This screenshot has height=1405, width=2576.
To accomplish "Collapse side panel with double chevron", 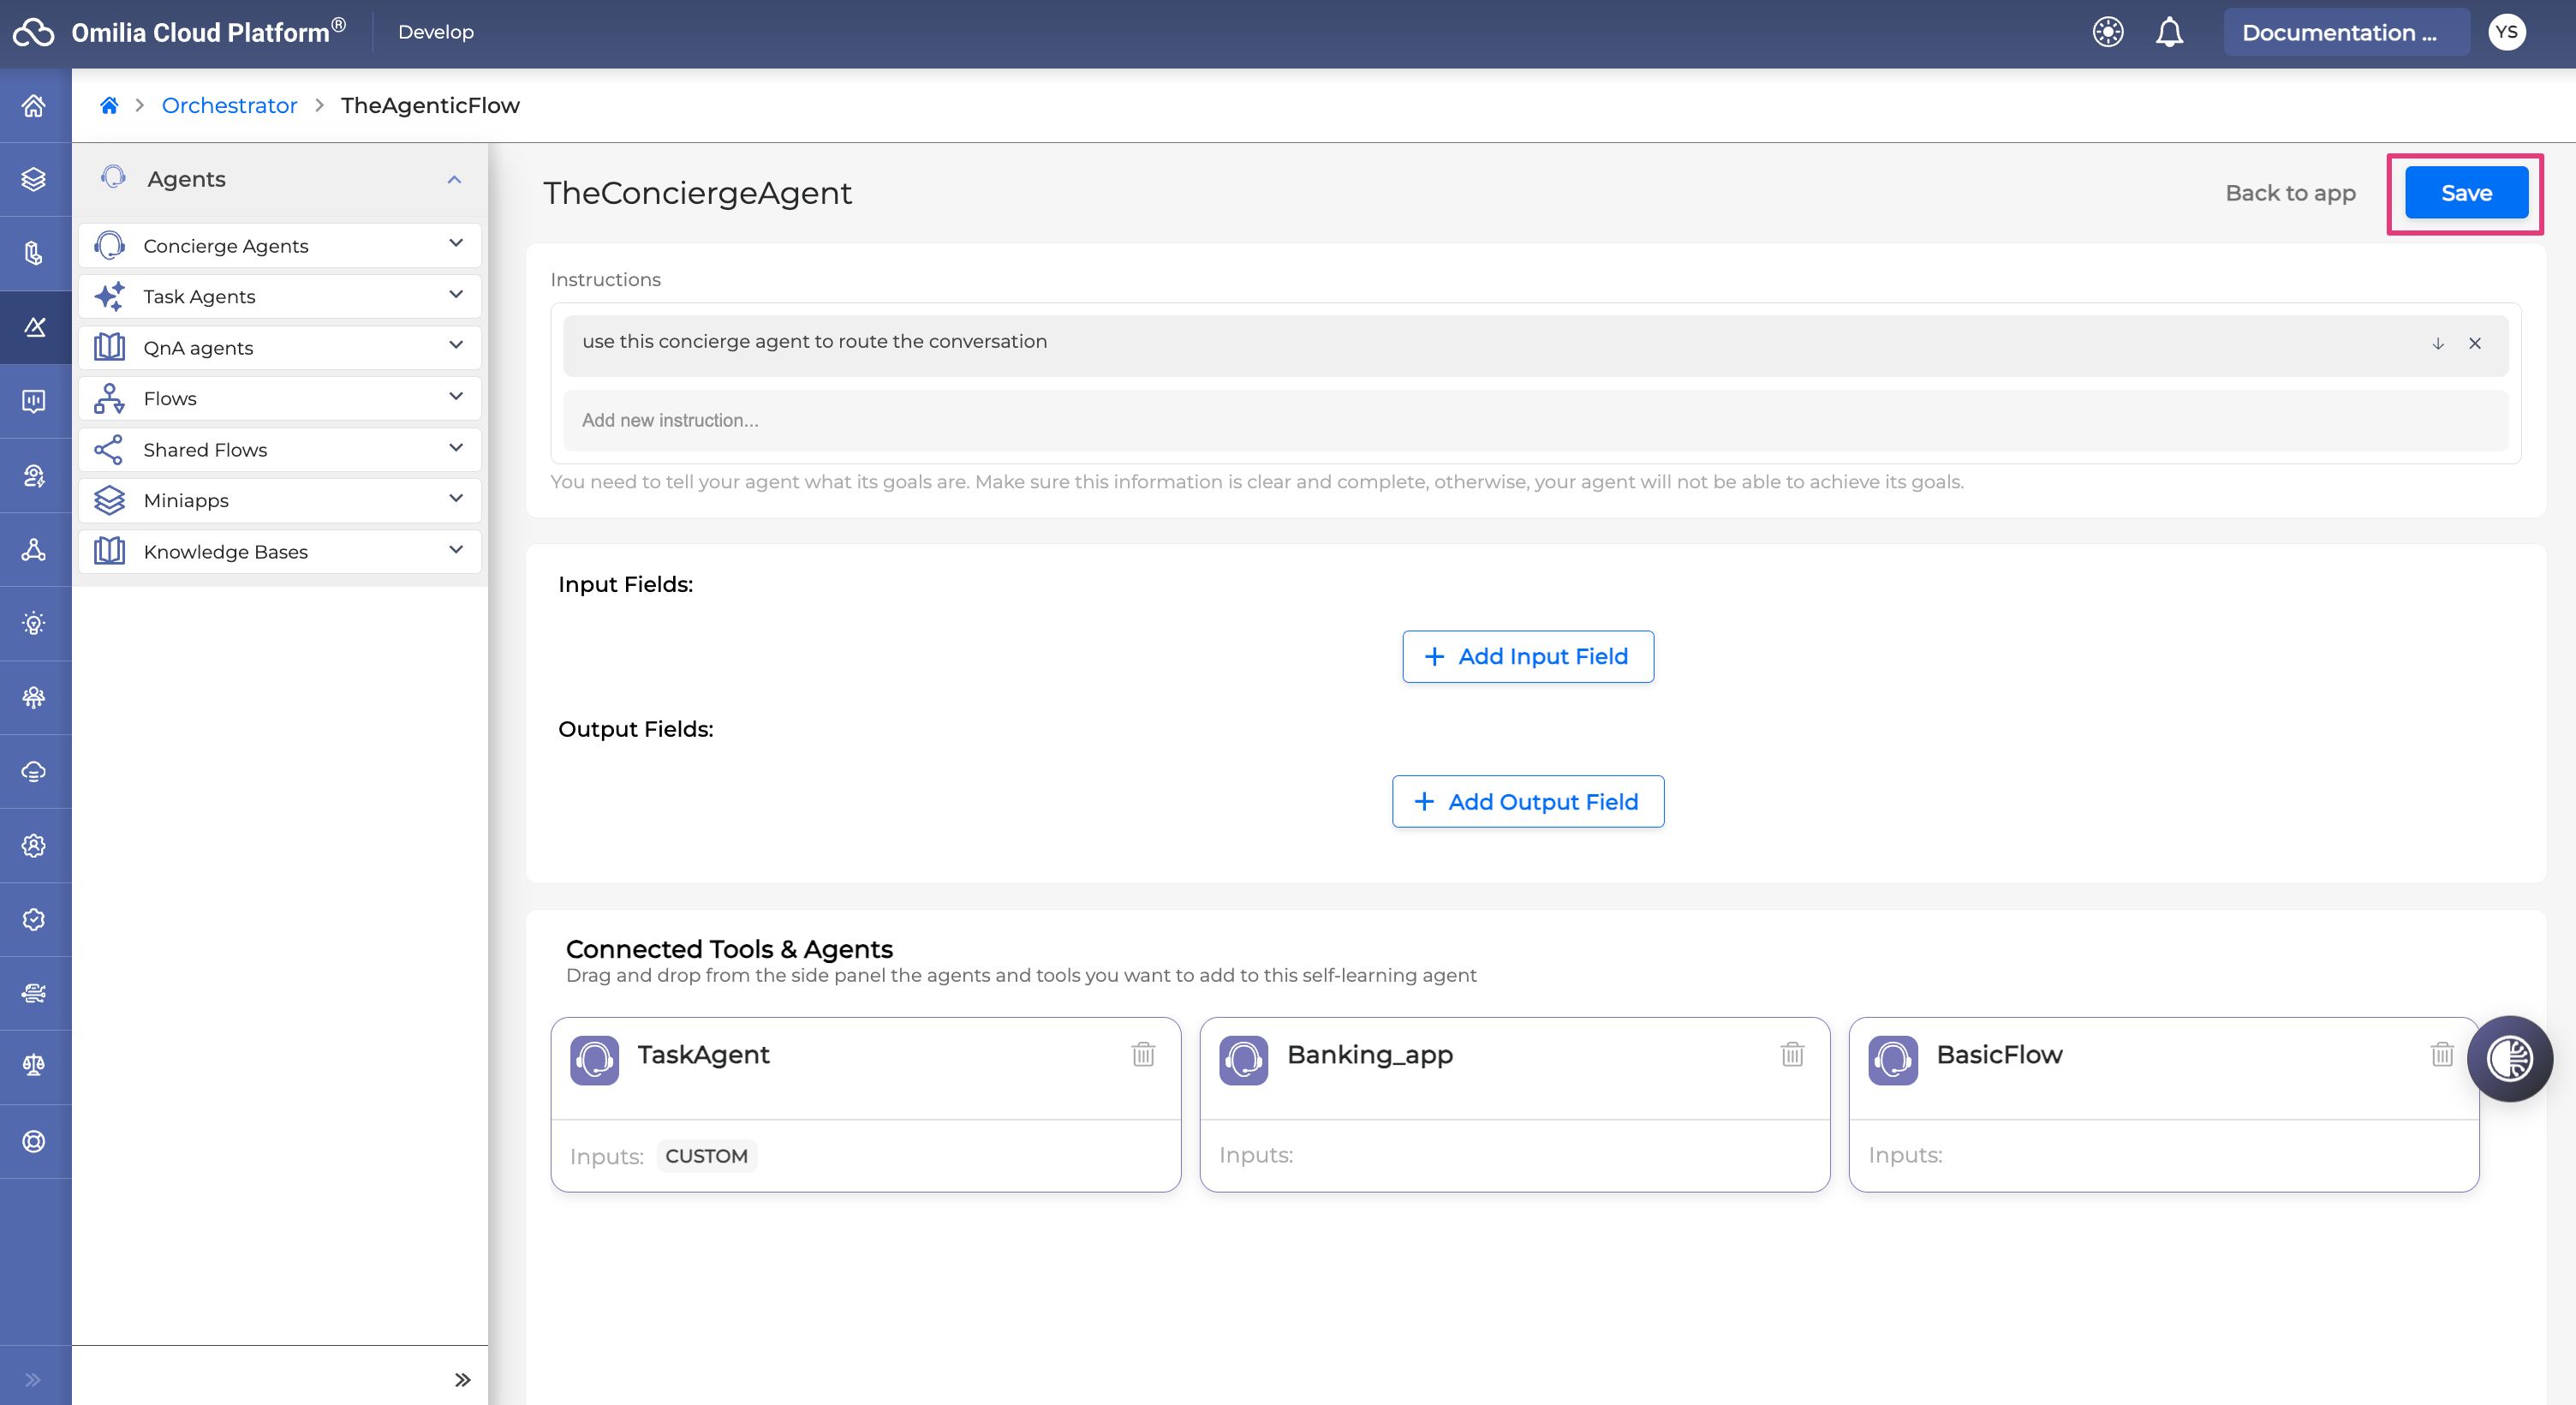I will [x=462, y=1380].
